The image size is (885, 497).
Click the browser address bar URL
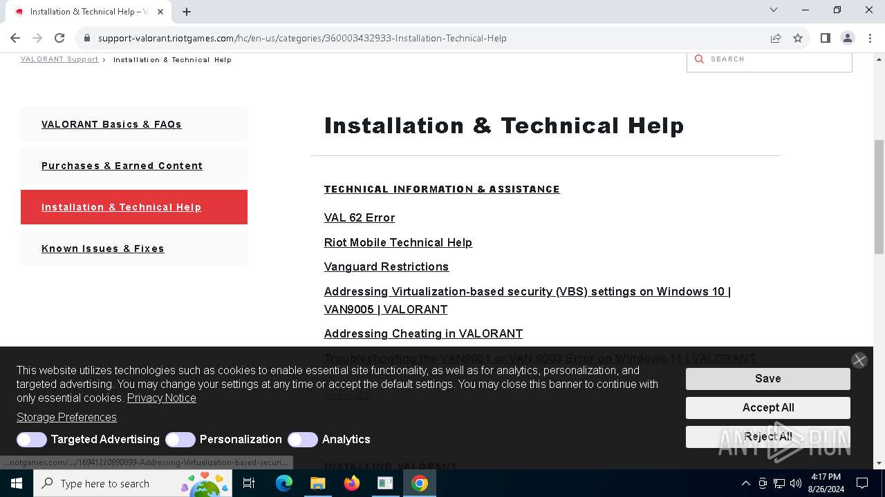[302, 38]
